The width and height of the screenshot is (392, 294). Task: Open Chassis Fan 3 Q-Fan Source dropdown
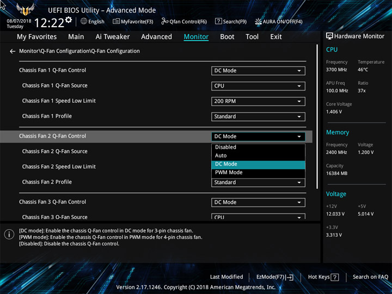point(258,217)
